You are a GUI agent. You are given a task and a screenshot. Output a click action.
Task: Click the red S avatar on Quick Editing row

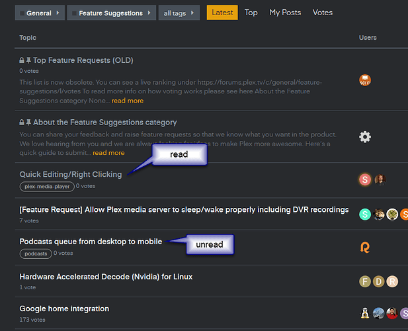pyautogui.click(x=365, y=179)
